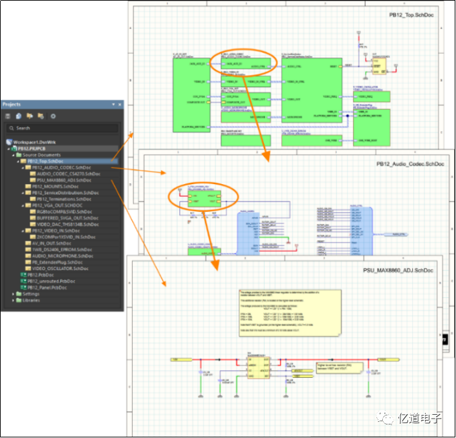Open the Projects panel dropdown arrow

[113, 104]
